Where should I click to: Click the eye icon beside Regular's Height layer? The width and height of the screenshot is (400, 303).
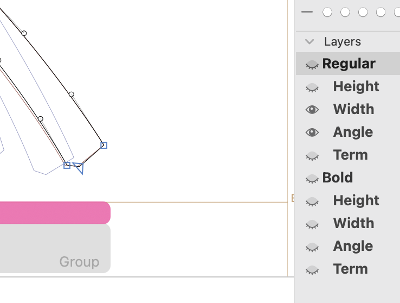[x=312, y=87]
